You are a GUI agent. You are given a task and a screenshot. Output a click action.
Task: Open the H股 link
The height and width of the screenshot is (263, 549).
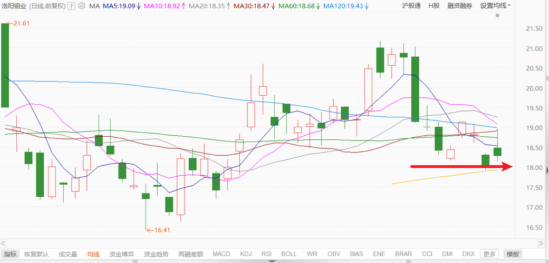tap(434, 6)
